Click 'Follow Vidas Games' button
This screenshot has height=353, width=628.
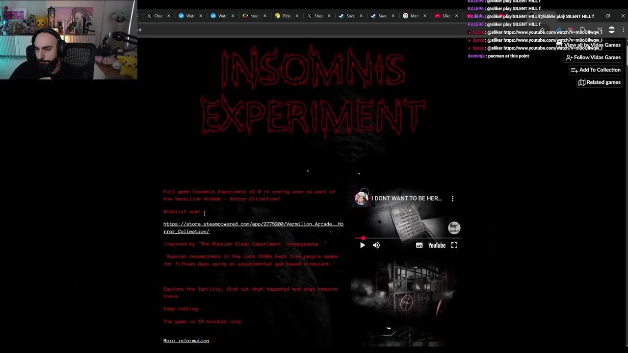coord(593,57)
